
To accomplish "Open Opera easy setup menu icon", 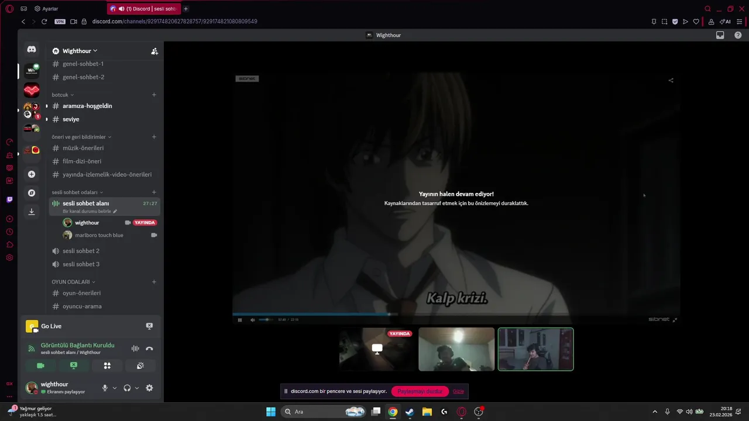I will (x=739, y=22).
